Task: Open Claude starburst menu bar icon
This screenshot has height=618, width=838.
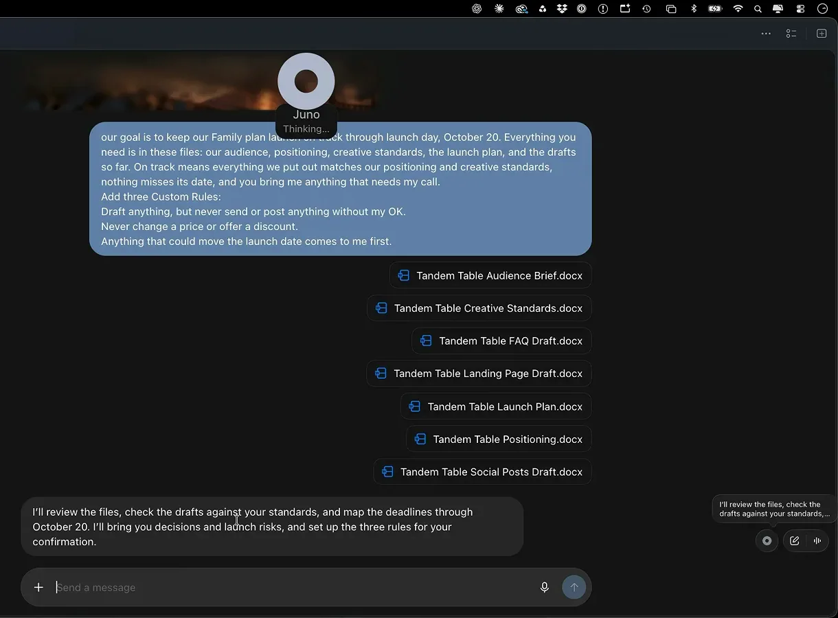Action: tap(499, 9)
